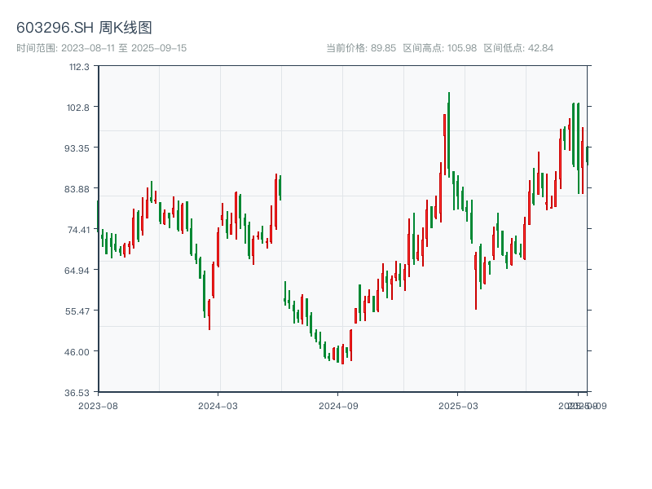This screenshot has height=489, width=652.
Task: Select the 2025-03 date on the x-axis
Action: pos(459,405)
